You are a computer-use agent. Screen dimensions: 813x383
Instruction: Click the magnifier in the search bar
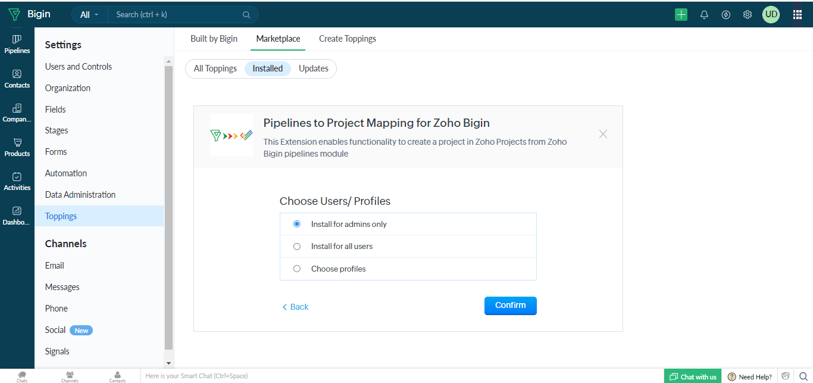[246, 15]
